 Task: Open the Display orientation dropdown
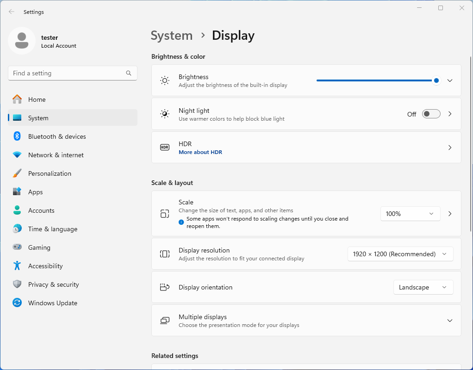423,287
